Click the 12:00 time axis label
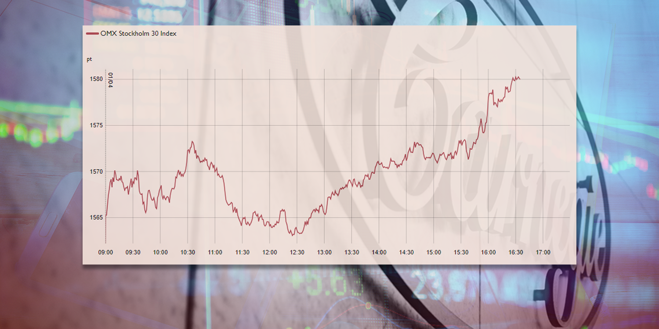Image resolution: width=659 pixels, height=329 pixels. pos(270,253)
